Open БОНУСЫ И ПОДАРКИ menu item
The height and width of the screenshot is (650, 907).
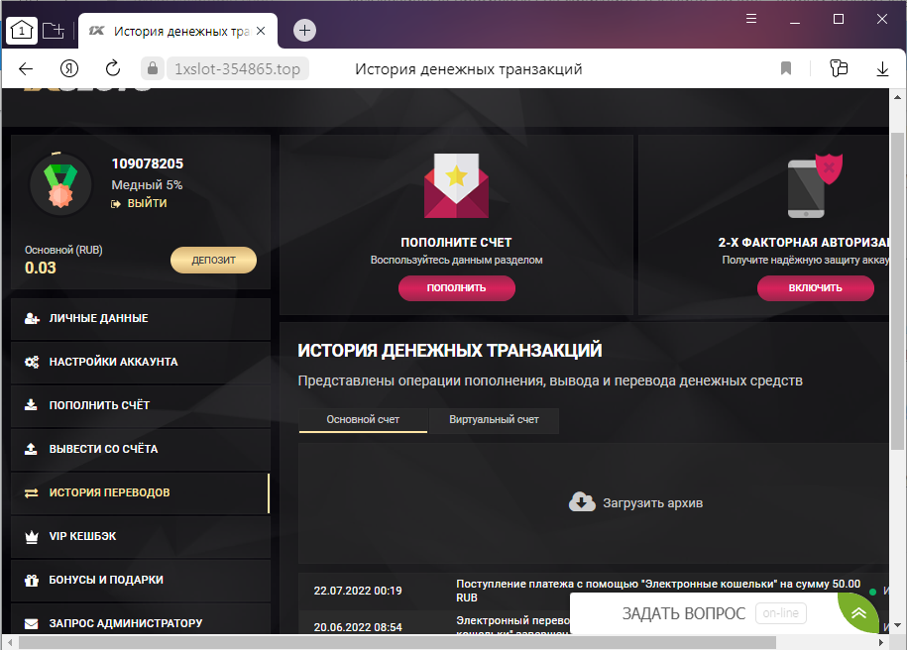(141, 580)
